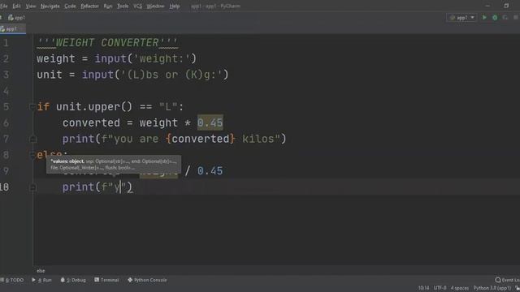The height and width of the screenshot is (292, 520).
Task: Click 'weight:' string on line 2
Action: (161, 58)
